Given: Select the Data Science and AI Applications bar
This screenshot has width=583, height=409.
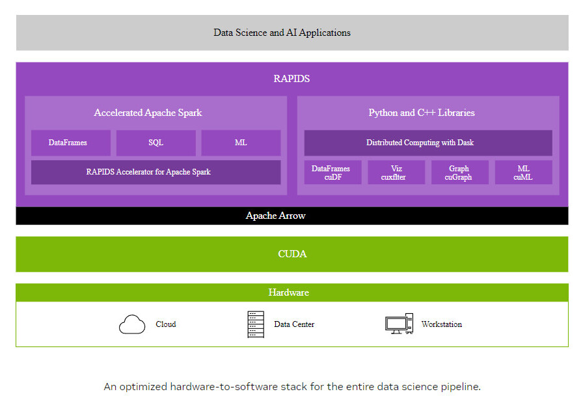Looking at the screenshot, I should 292,33.
